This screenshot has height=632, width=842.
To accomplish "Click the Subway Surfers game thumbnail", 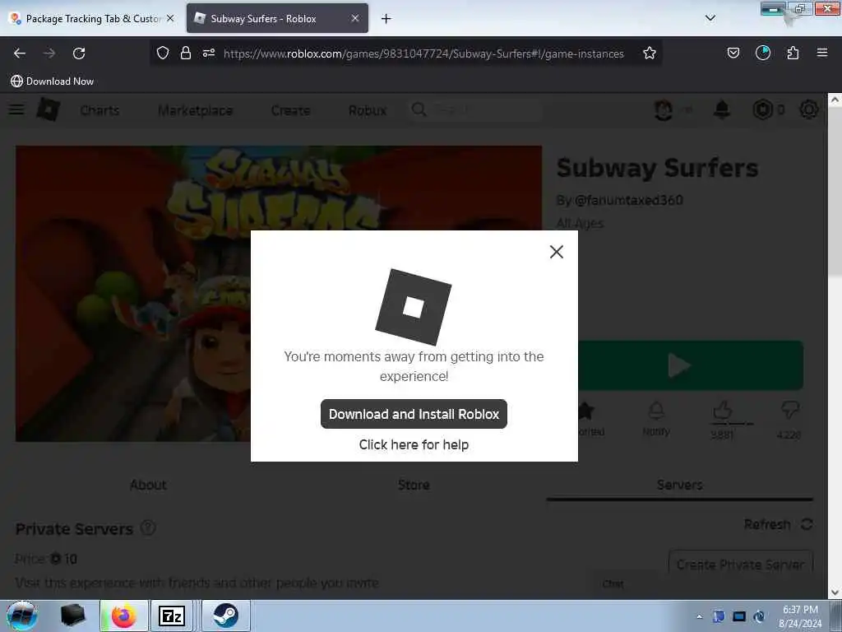I will 279,294.
